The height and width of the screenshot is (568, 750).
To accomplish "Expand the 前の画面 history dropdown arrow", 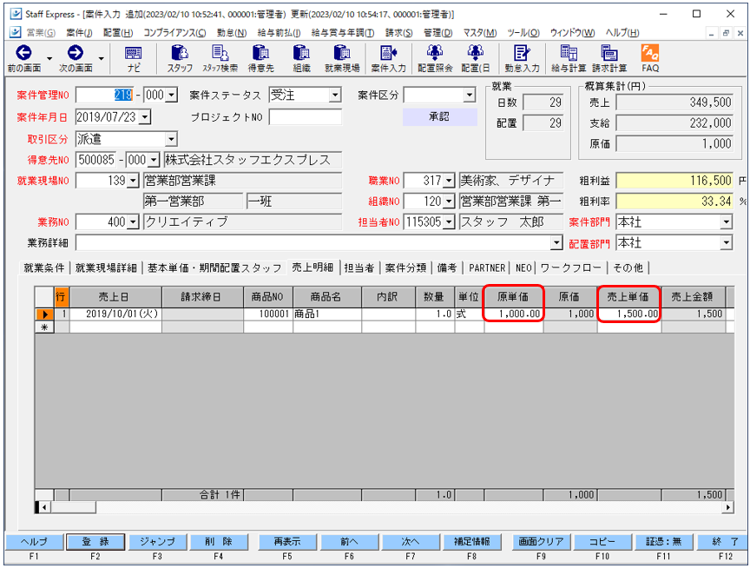I will (49, 59).
